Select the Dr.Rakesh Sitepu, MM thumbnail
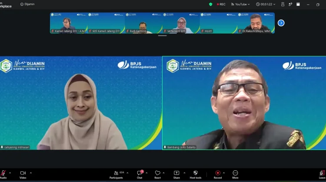The height and width of the screenshot is (182, 326). (256, 23)
